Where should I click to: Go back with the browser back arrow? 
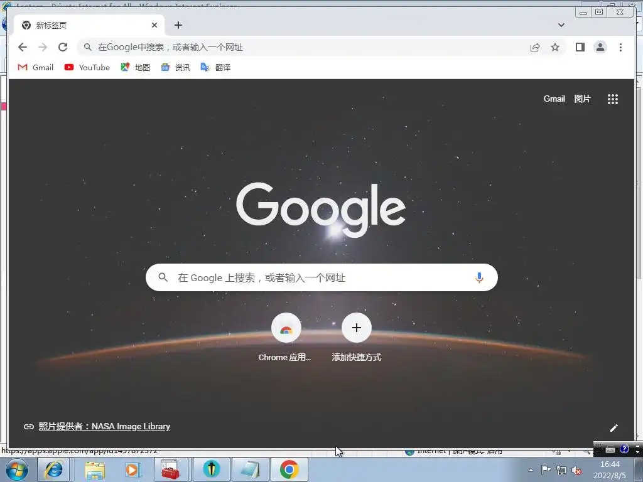(x=23, y=47)
